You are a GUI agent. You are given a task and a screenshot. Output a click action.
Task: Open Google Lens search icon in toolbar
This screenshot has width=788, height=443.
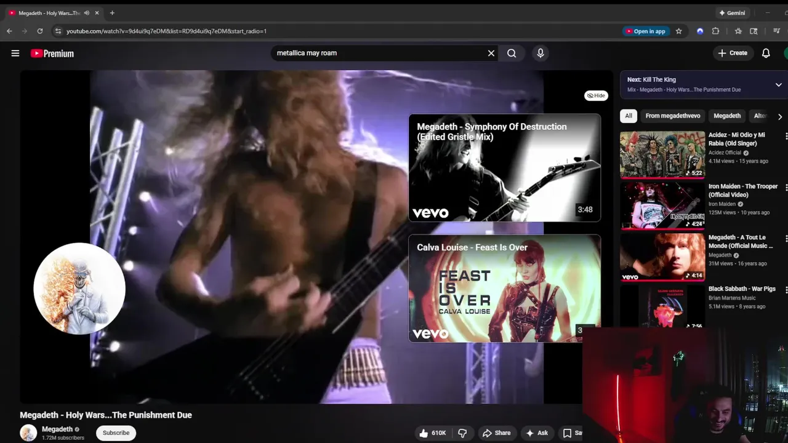point(754,31)
